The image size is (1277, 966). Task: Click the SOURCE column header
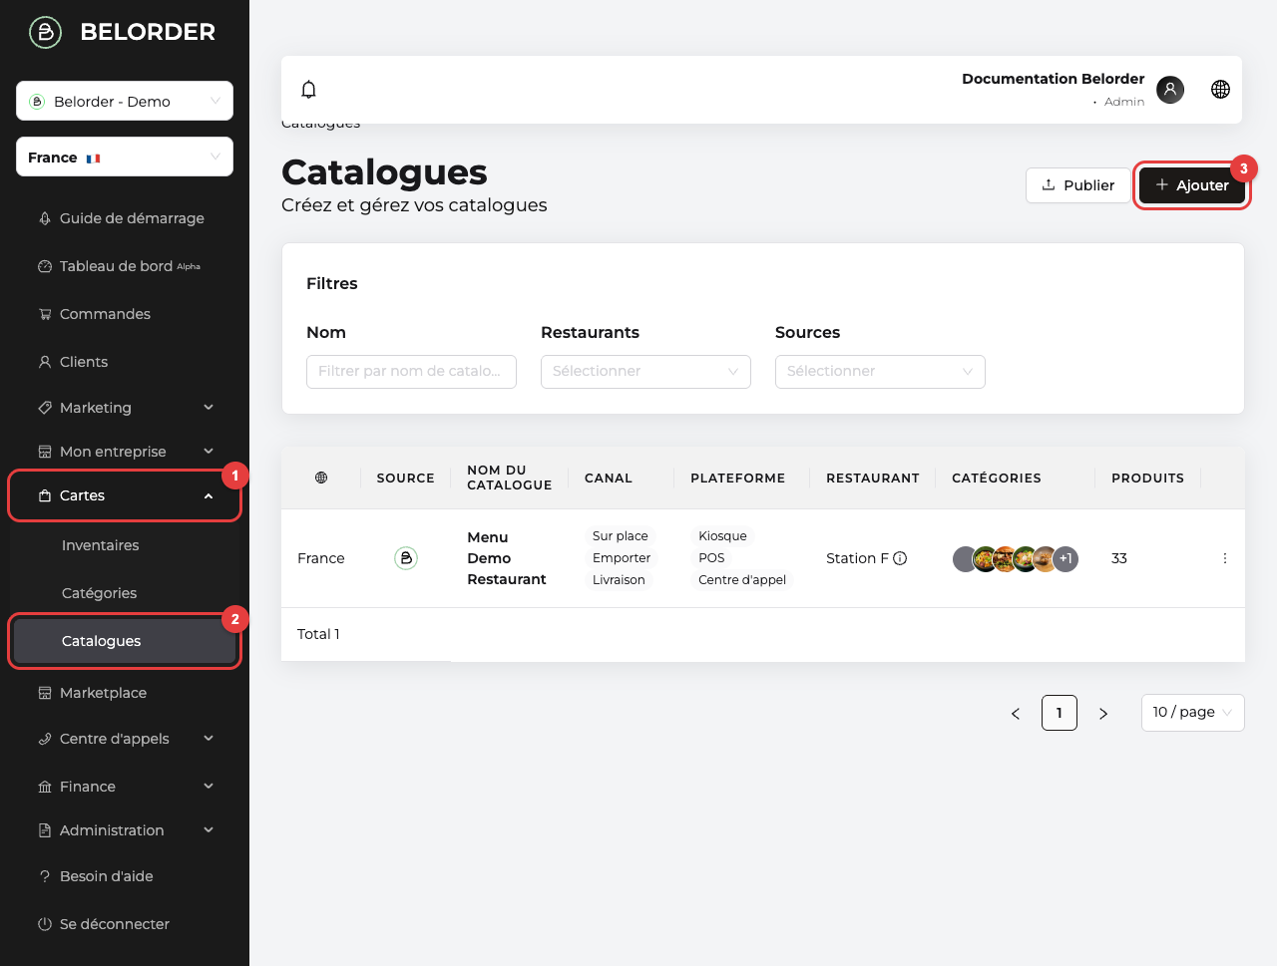pos(406,479)
